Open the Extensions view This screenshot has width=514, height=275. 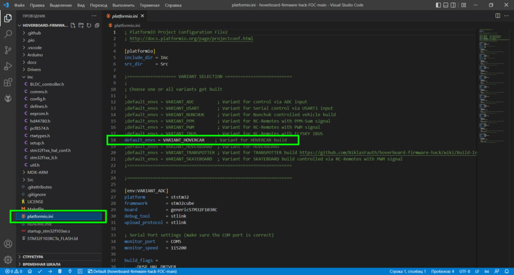[x=8, y=82]
